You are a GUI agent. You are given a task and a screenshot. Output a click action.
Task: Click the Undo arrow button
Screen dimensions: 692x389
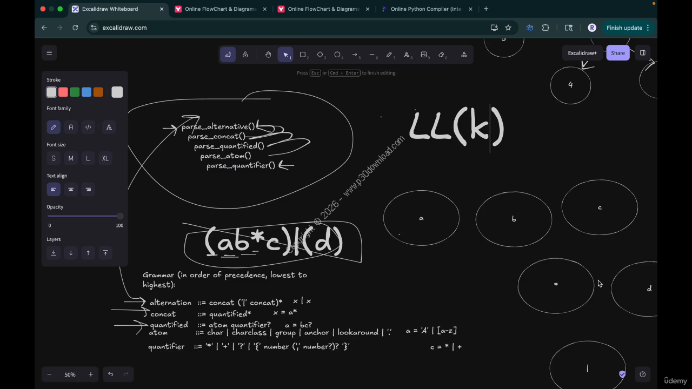[x=110, y=374]
